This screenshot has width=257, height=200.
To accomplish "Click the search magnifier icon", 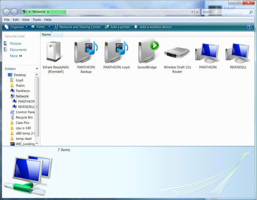I will (x=251, y=12).
